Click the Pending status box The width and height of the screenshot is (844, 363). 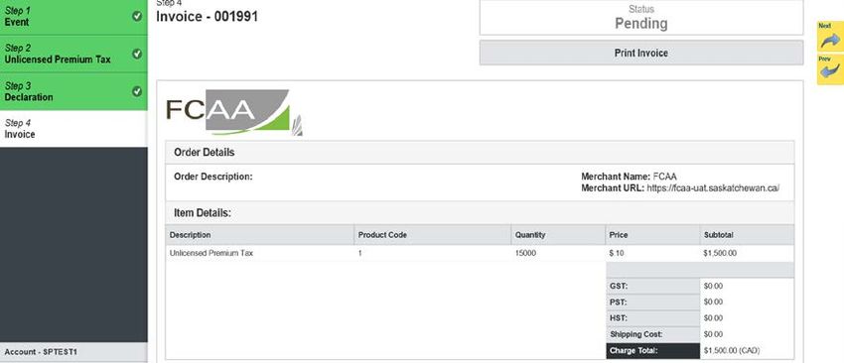pos(641,18)
